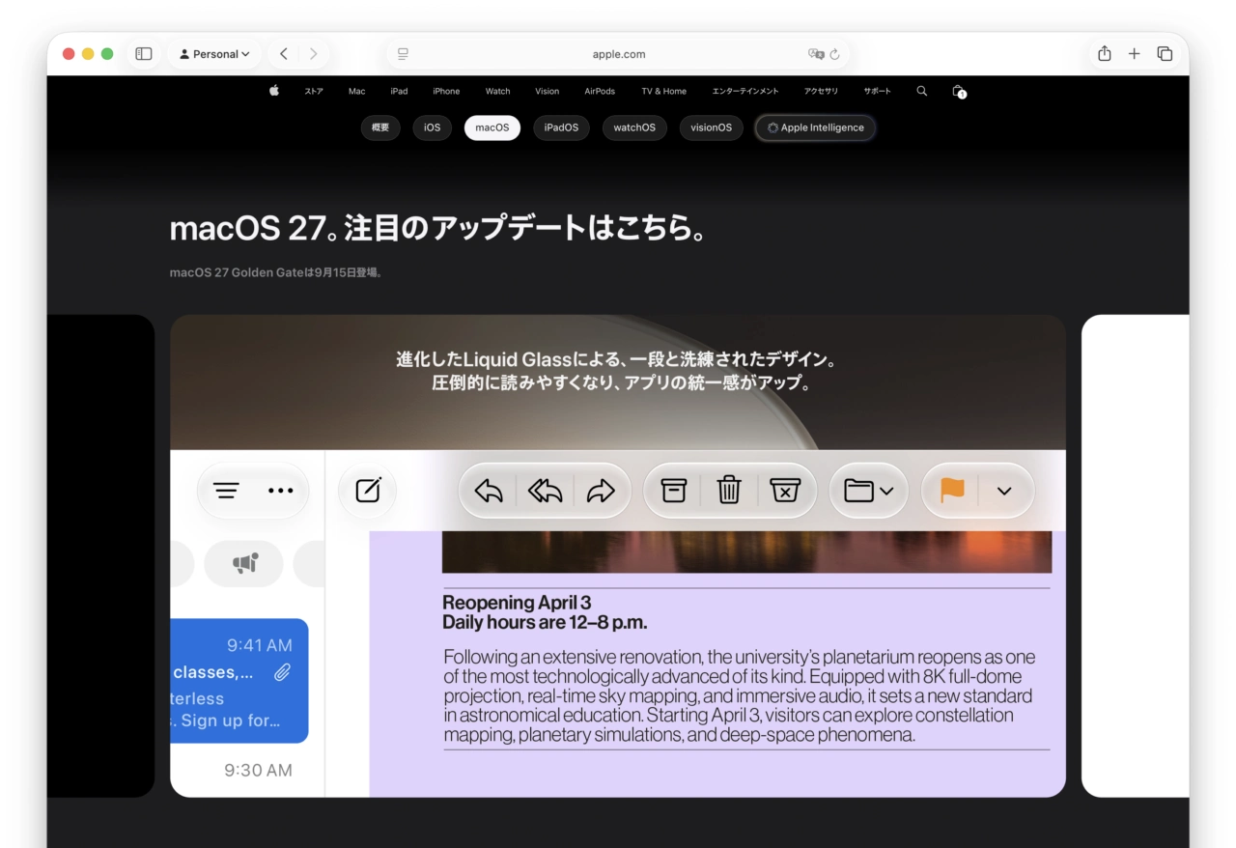Click the paperclip attachment icon

[x=283, y=672]
